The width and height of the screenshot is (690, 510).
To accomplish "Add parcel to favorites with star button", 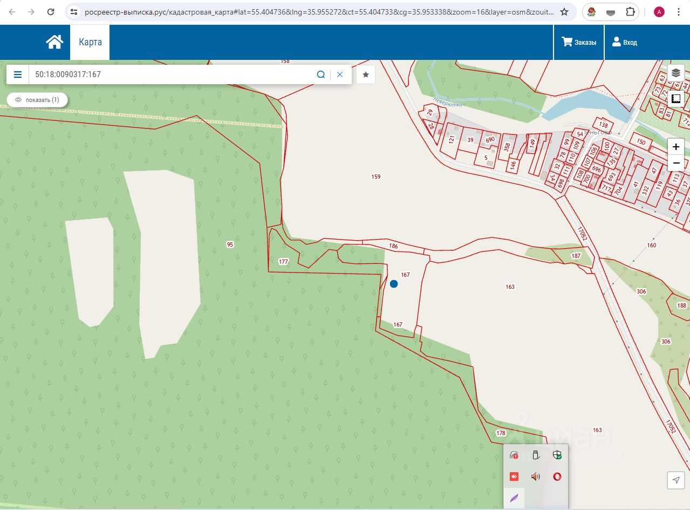I will pyautogui.click(x=365, y=74).
